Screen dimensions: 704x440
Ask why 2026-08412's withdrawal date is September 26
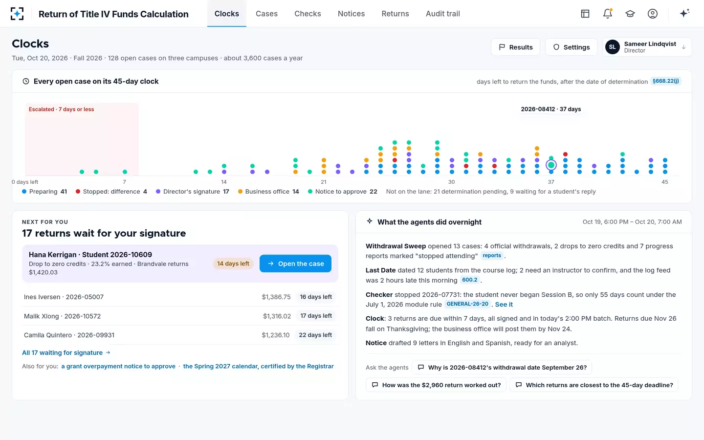[502, 367]
